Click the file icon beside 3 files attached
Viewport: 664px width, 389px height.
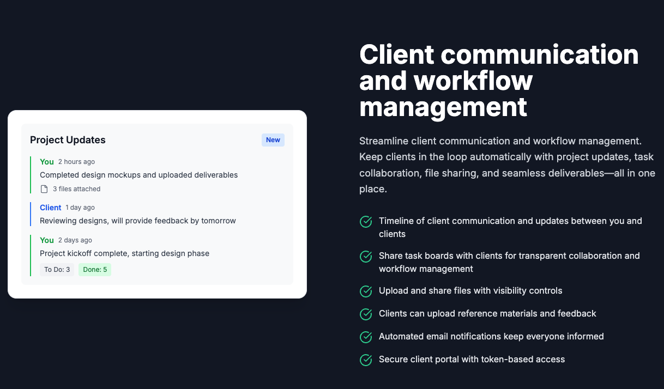point(44,189)
